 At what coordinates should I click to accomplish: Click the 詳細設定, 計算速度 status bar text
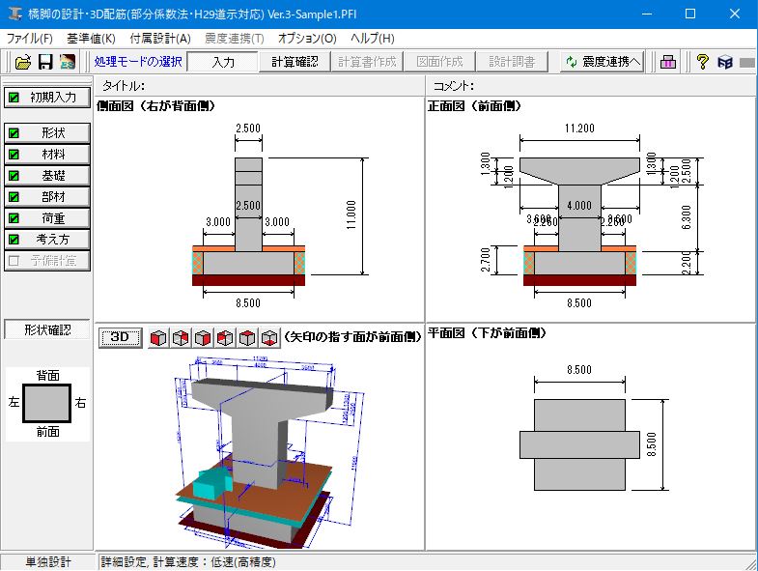pyautogui.click(x=188, y=561)
